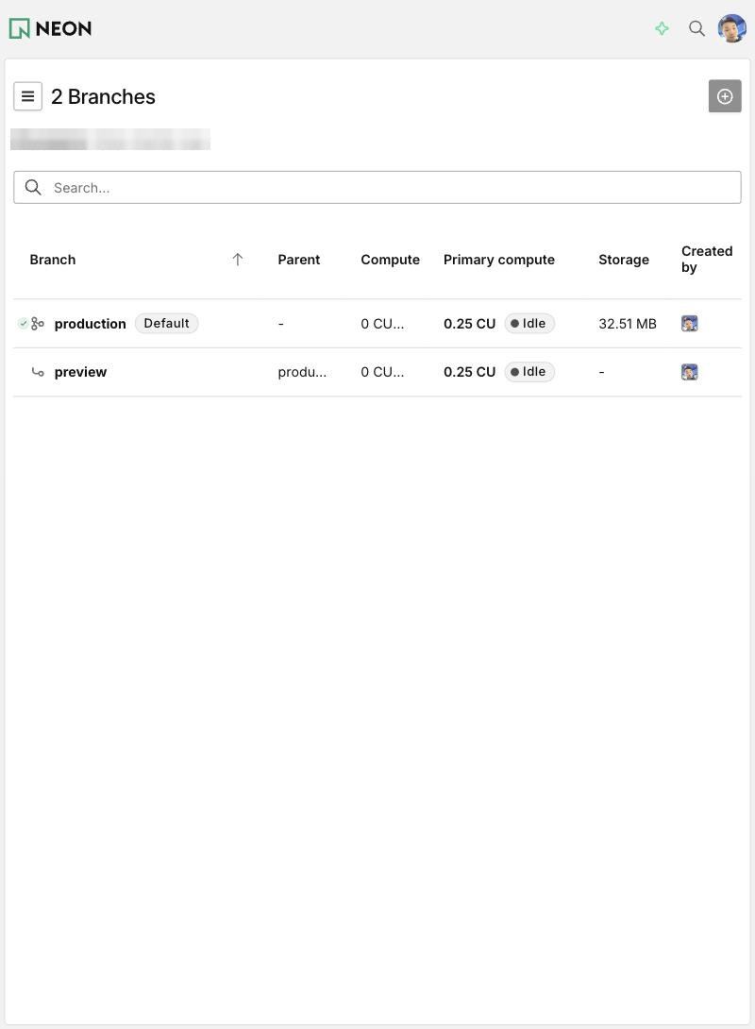Click 0.25 CU in the preview row

470,372
